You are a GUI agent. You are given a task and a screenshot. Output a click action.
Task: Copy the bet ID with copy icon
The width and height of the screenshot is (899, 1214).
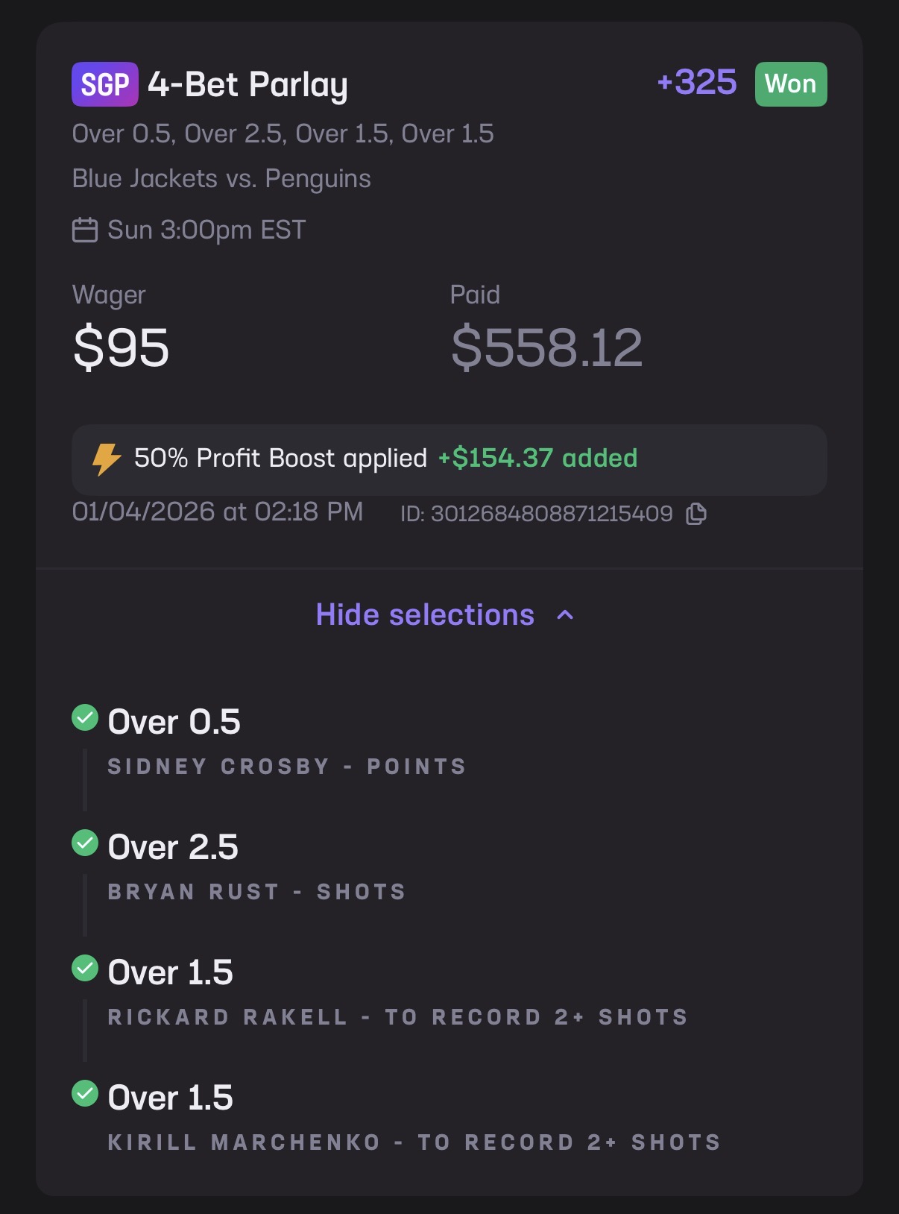[x=696, y=514]
